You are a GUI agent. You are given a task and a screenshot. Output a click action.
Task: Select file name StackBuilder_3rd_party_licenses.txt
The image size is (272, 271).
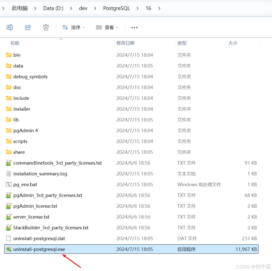[51, 228]
